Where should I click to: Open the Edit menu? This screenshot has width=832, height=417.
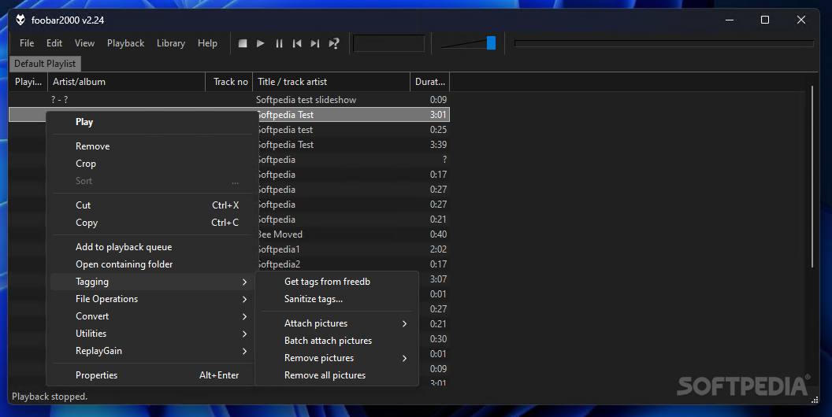click(54, 43)
